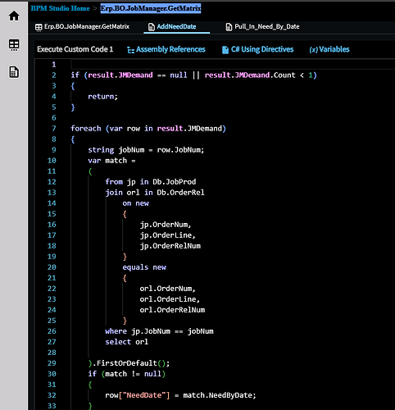Image resolution: width=395 pixels, height=410 pixels.
Task: Click line number 29 in gutter
Action: tap(52, 363)
